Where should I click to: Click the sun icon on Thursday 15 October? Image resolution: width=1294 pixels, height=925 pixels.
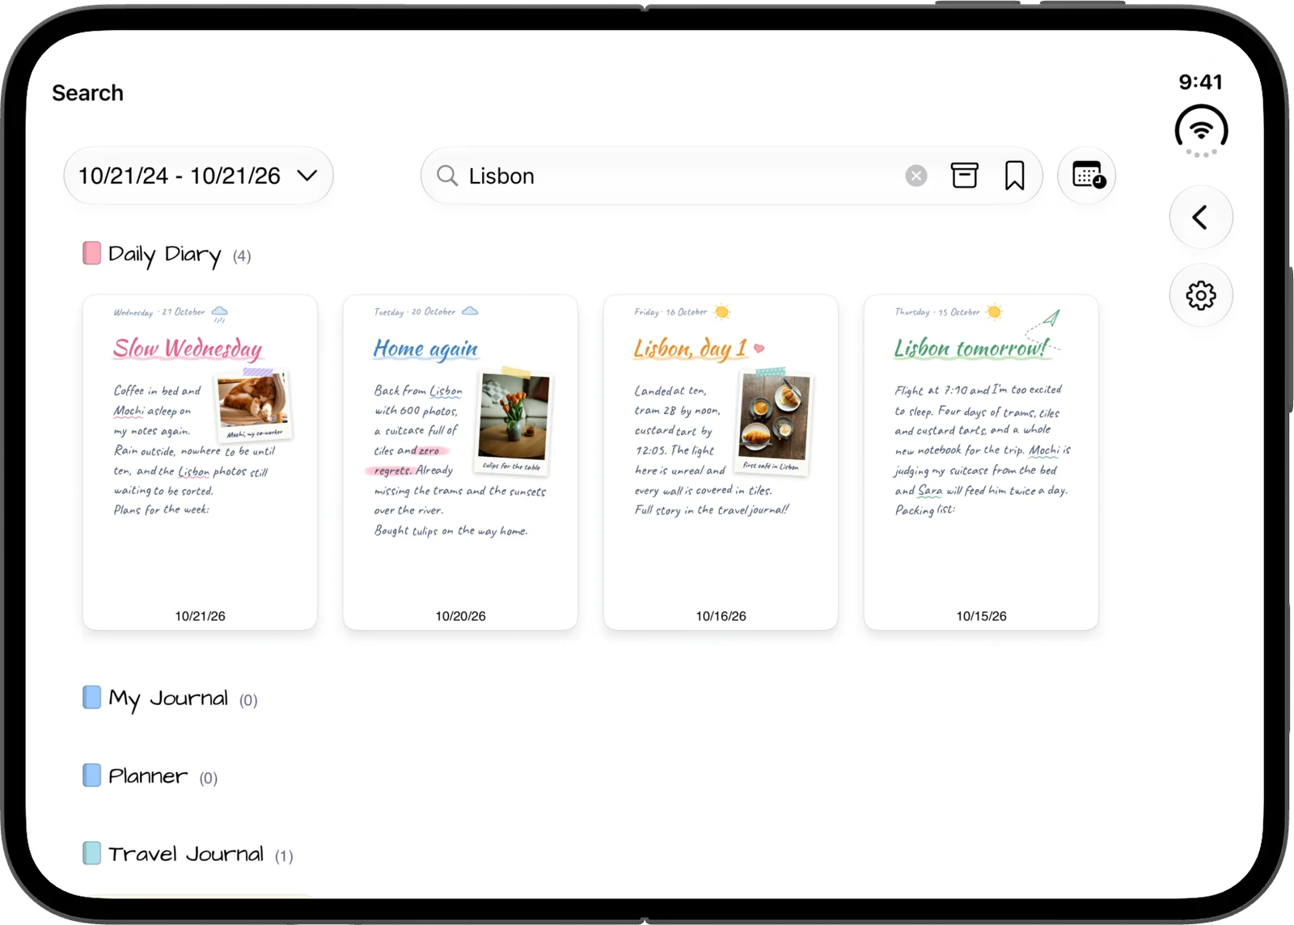[994, 312]
